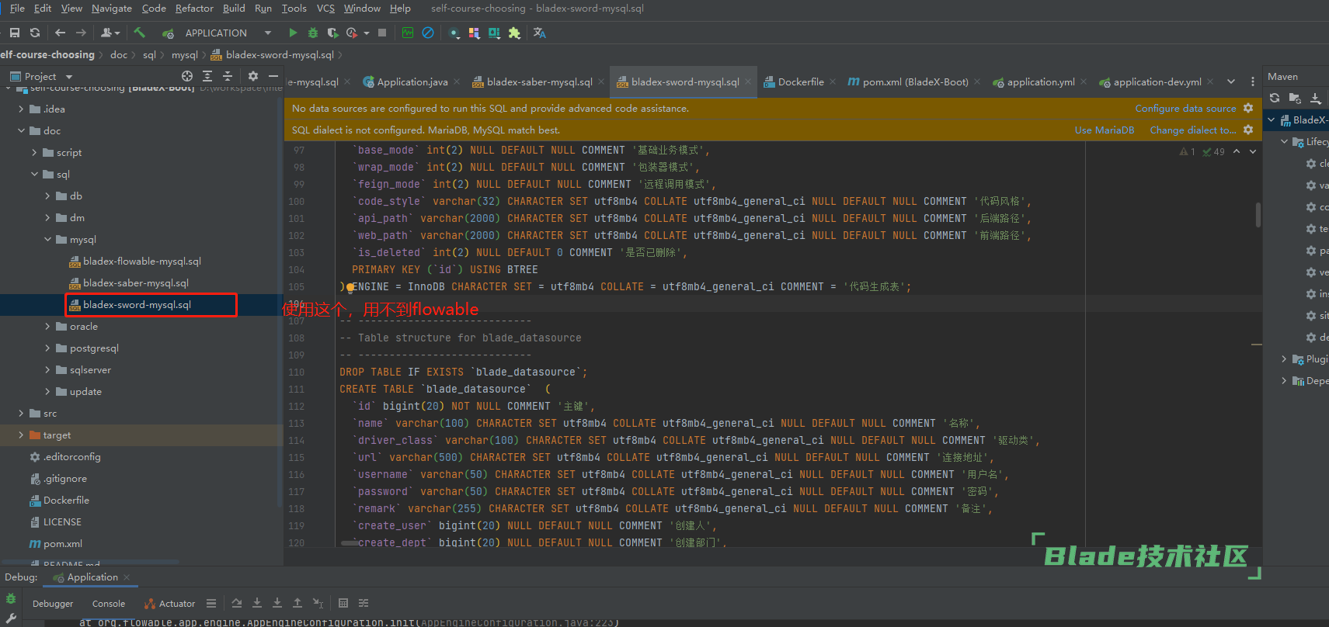This screenshot has width=1329, height=627.
Task: Click the blue circle-slash toolbar icon
Action: [x=428, y=33]
